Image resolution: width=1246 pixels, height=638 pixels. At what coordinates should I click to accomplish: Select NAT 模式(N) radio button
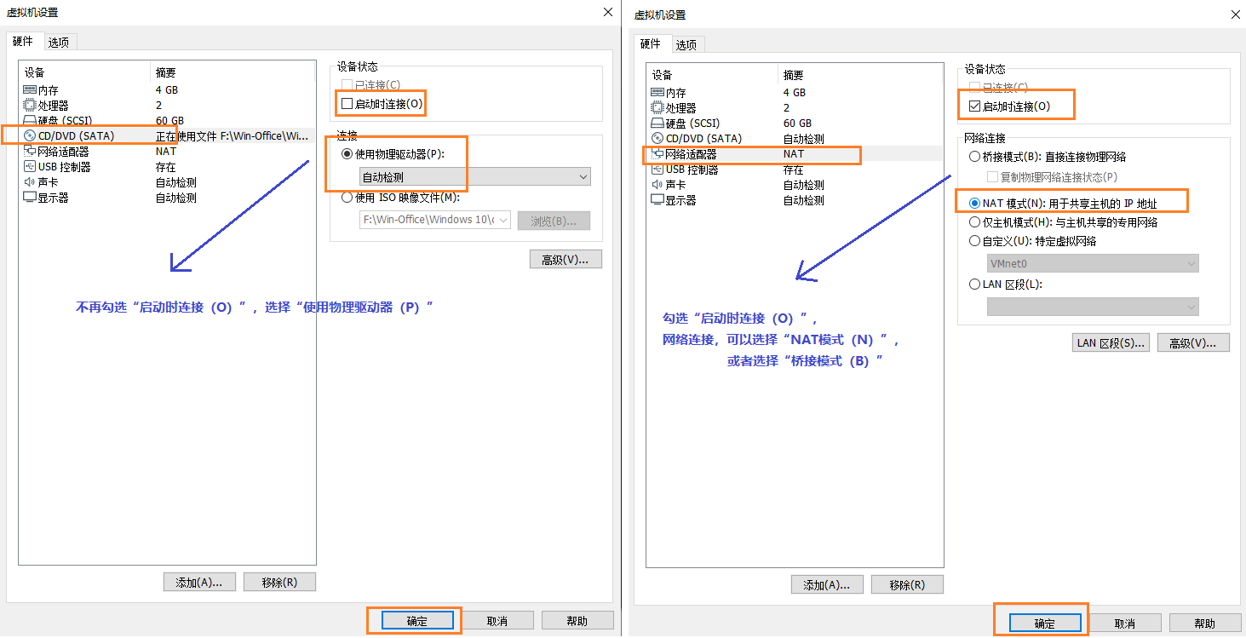[x=974, y=204]
